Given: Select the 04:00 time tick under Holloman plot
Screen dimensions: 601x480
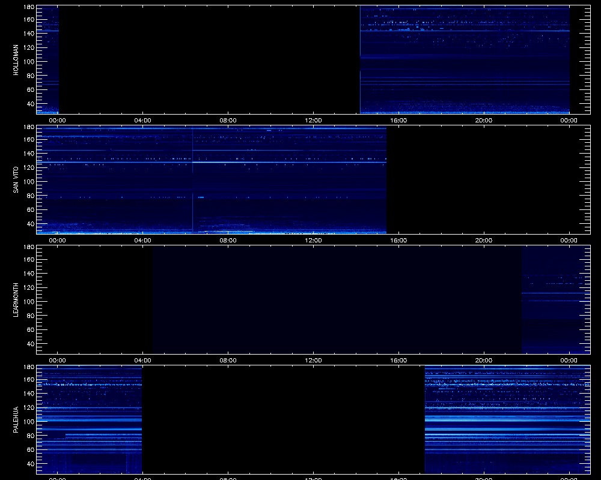Looking at the screenshot, I should [x=142, y=120].
